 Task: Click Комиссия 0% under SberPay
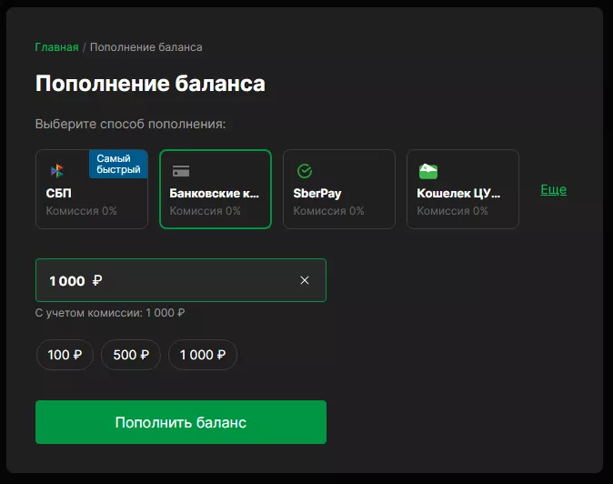click(329, 211)
